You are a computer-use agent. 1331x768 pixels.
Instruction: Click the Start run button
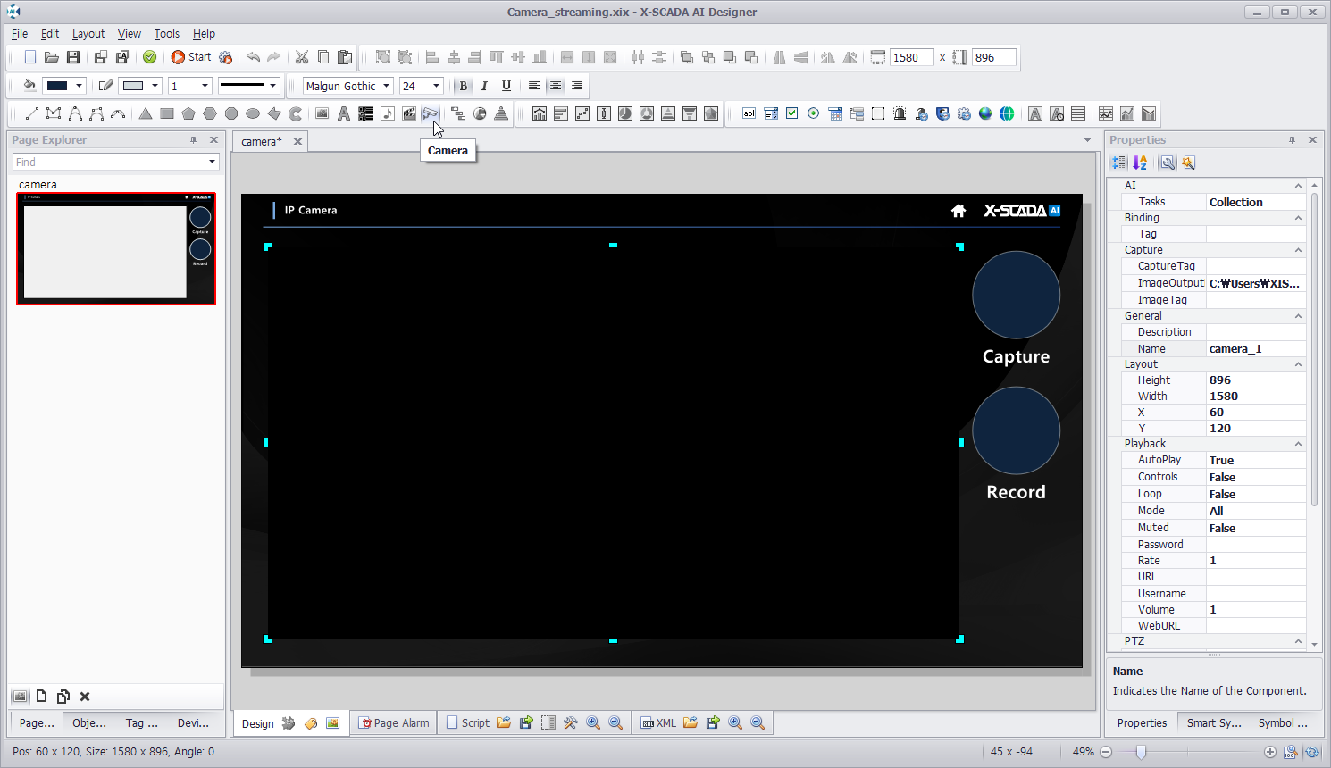pyautogui.click(x=191, y=57)
